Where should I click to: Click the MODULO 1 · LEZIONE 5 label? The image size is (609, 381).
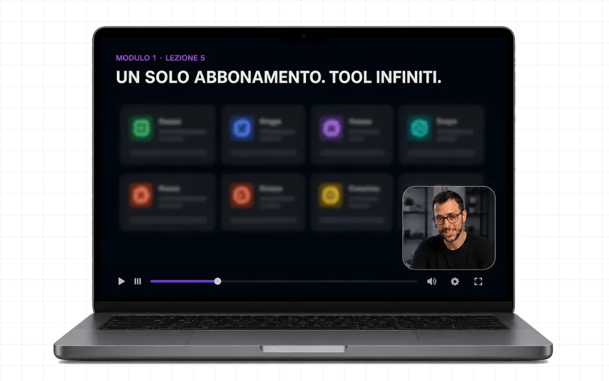[160, 58]
